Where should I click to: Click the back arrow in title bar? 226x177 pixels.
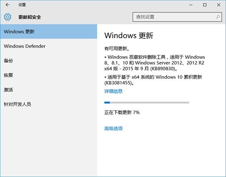coord(8,5)
